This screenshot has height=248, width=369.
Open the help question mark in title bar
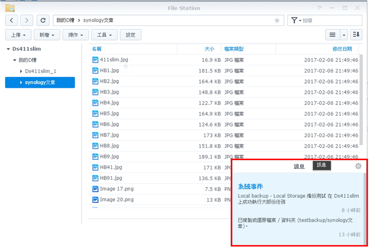coord(319,8)
